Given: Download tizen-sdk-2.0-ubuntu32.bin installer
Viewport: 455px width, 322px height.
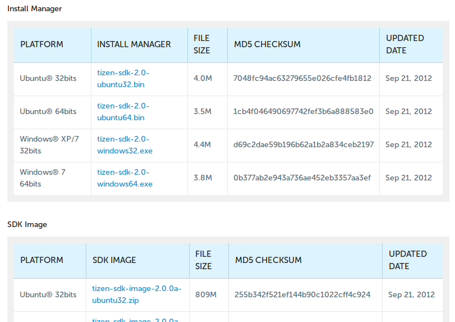Looking at the screenshot, I should coord(123,79).
